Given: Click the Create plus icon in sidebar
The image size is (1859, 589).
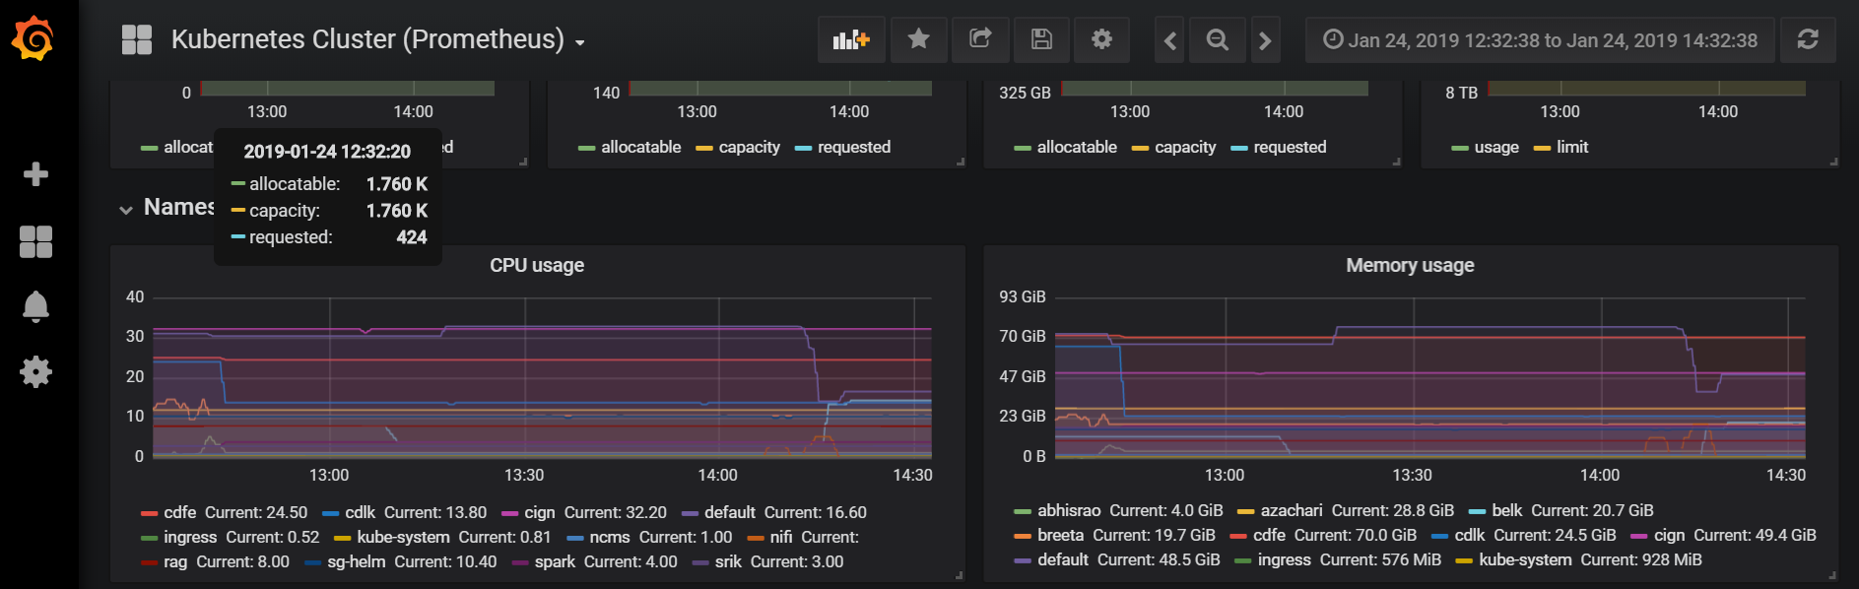Looking at the screenshot, I should tap(35, 174).
